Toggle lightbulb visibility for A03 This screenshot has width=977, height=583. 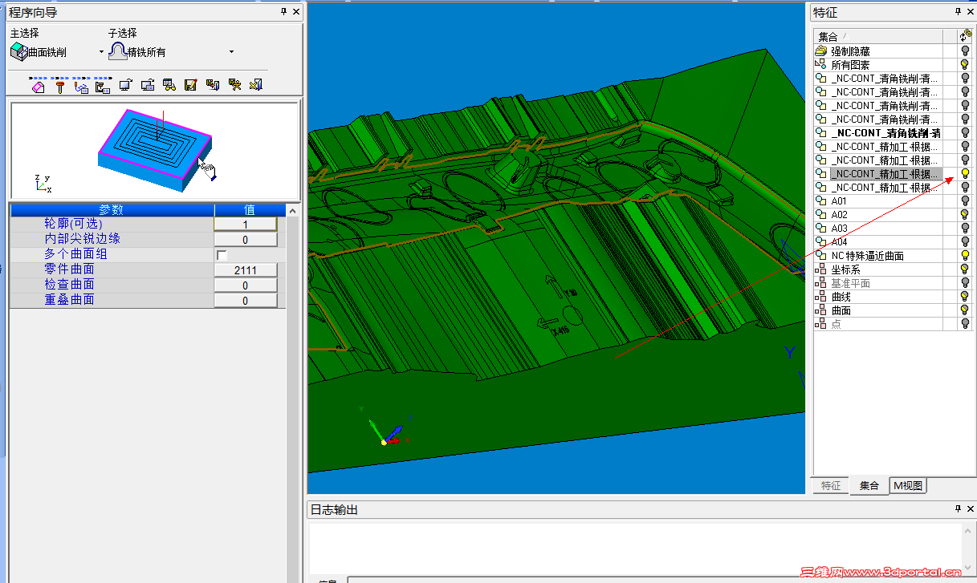pyautogui.click(x=965, y=228)
